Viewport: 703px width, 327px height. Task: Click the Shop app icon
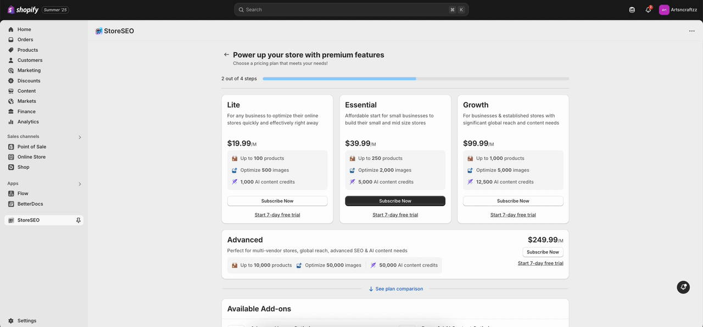coord(11,167)
